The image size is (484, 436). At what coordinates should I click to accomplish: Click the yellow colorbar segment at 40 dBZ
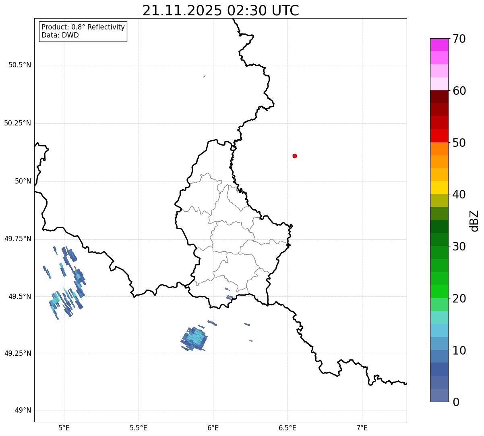(439, 188)
